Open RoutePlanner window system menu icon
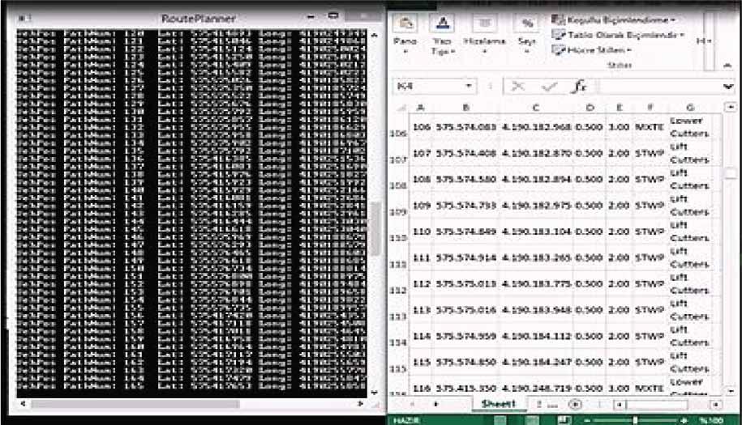Screen dimensions: 742x425 (x=24, y=17)
